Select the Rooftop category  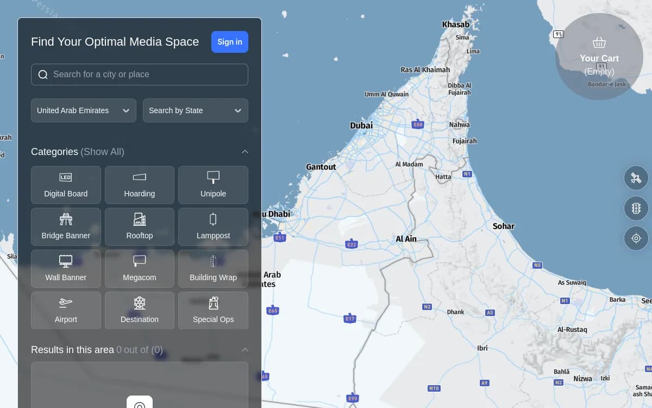(x=140, y=227)
